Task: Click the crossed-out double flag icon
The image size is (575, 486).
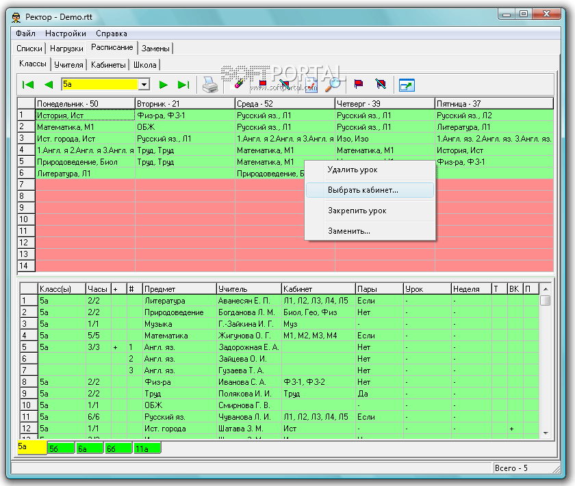Action: coord(381,85)
